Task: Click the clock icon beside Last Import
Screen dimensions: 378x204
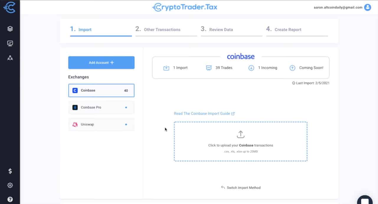Action: 294,83
